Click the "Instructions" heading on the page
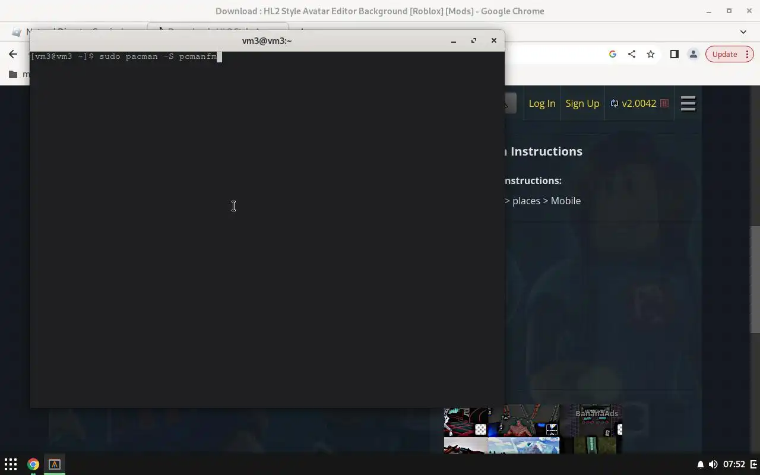The width and height of the screenshot is (760, 475). click(546, 151)
